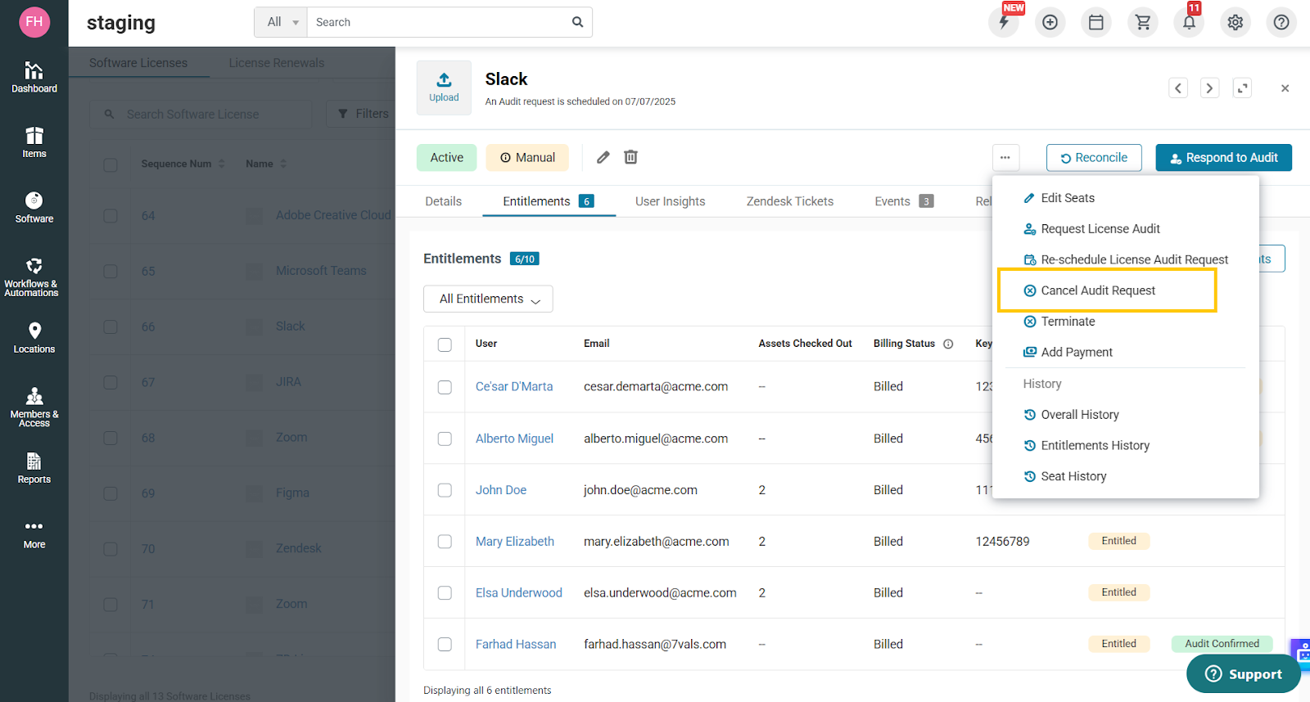Screen dimensions: 1310x702
Task: Focus the top Search field
Action: (438, 22)
